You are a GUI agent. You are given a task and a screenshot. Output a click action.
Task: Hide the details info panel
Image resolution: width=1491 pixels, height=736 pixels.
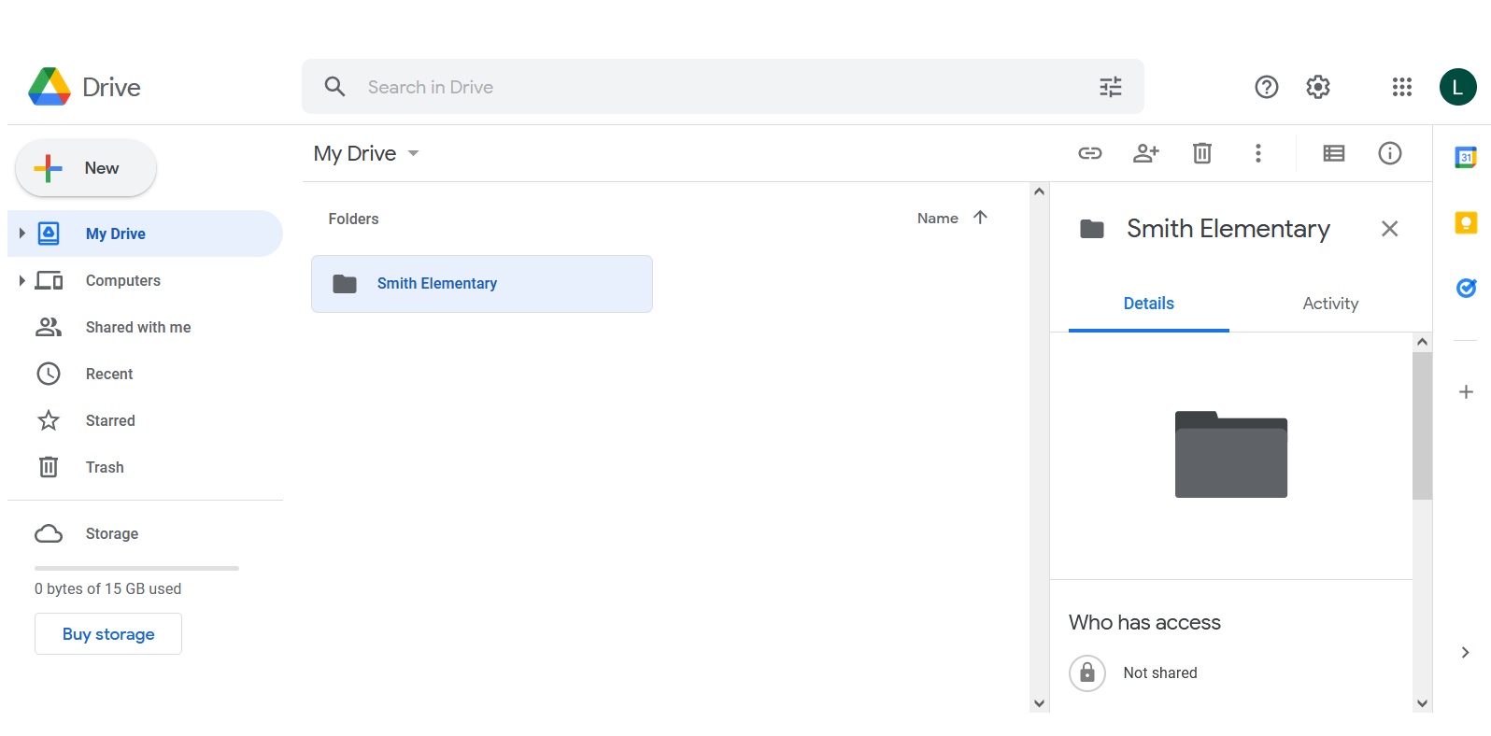[x=1390, y=153]
